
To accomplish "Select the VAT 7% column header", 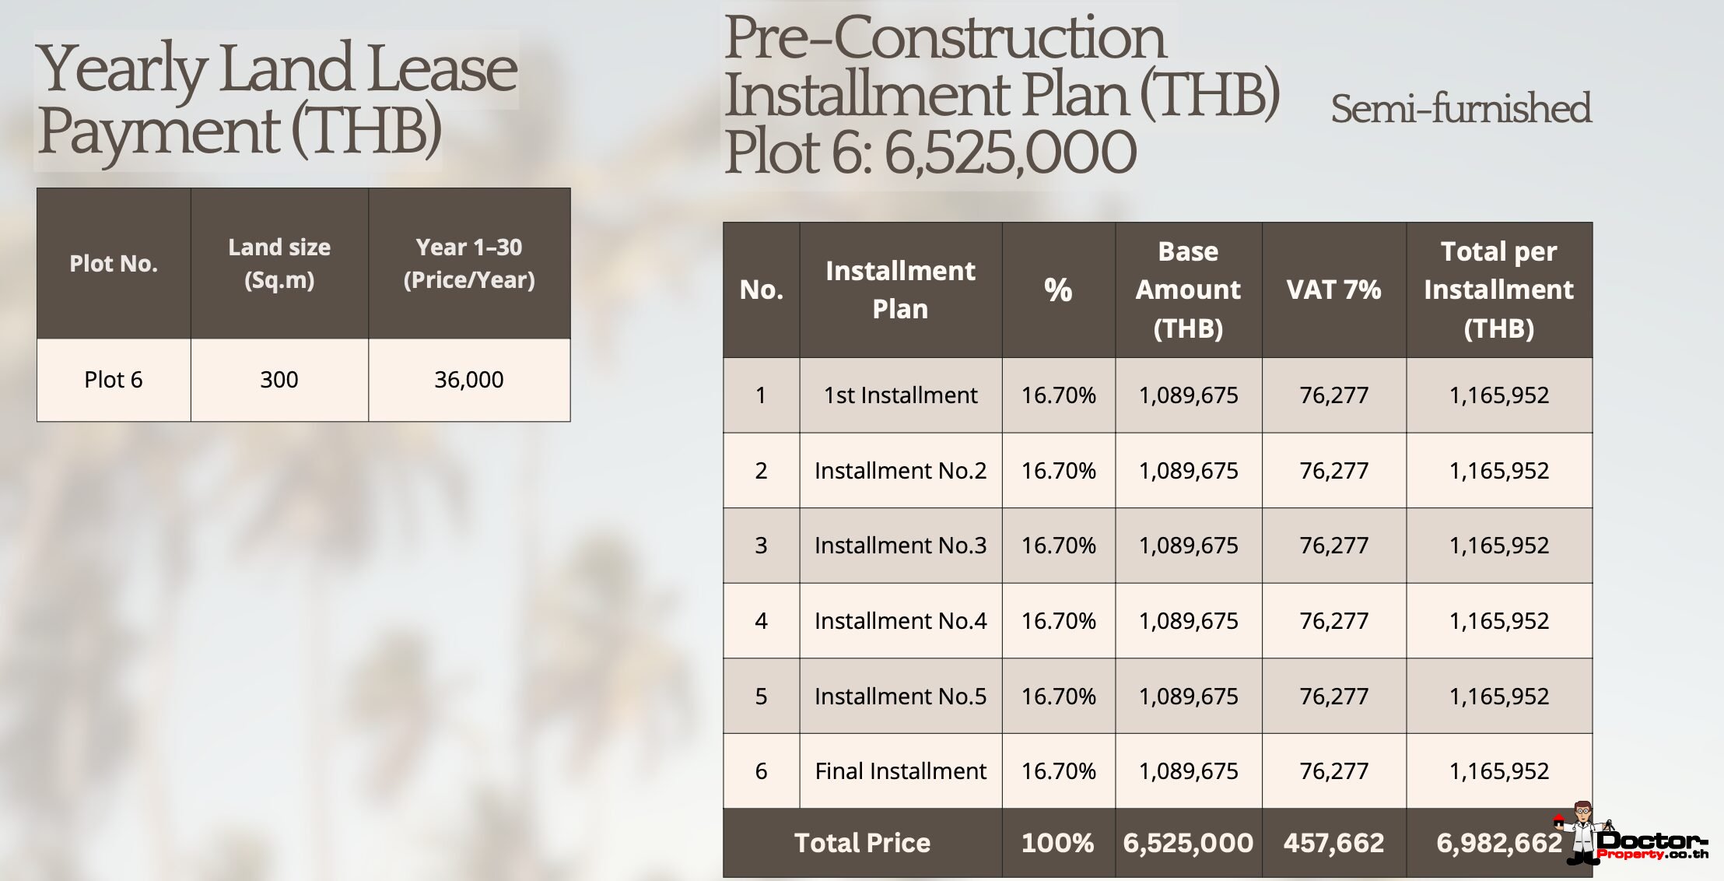I will click(1333, 290).
